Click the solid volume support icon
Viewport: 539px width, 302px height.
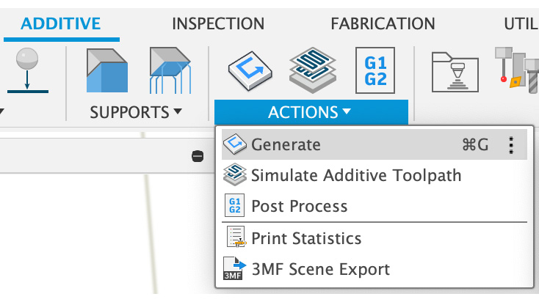point(107,70)
